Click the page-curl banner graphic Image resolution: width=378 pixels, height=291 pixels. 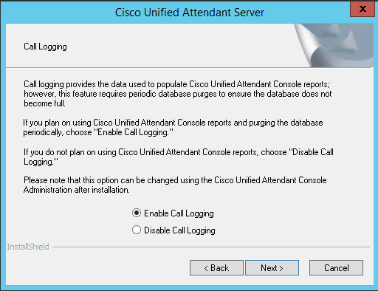pos(334,45)
